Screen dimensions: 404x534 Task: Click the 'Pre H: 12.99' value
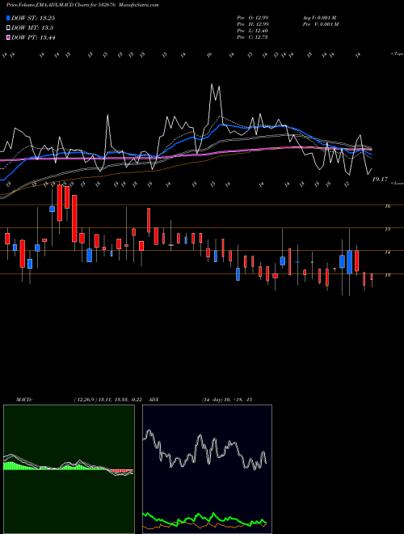[x=252, y=24]
